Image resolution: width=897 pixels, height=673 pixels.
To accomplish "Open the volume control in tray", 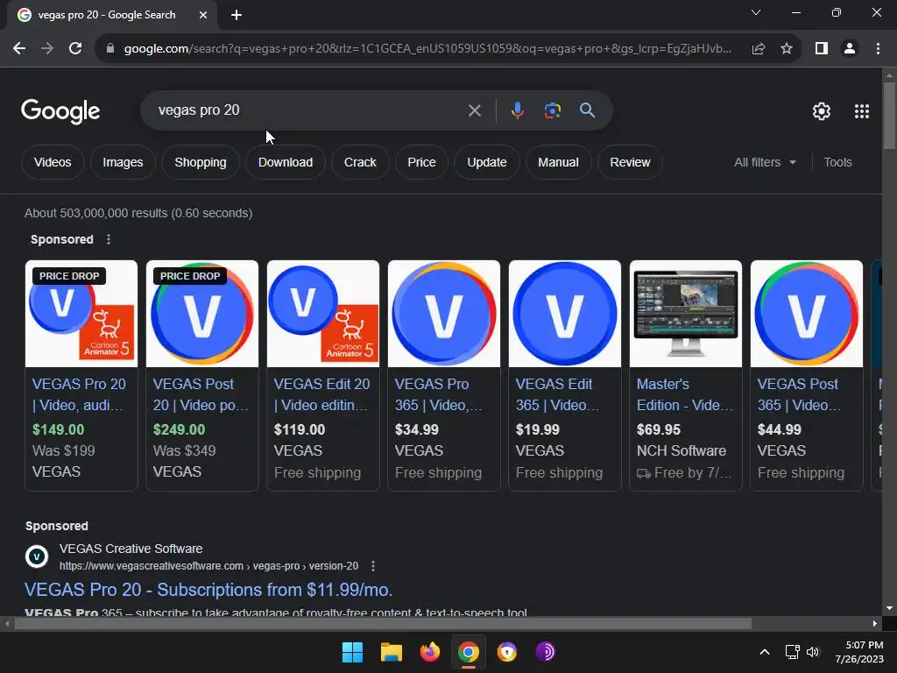I will pyautogui.click(x=813, y=652).
